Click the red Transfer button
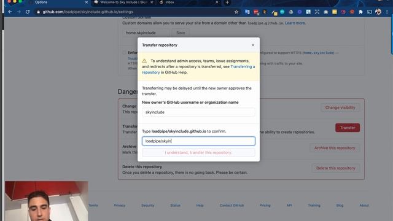393x221 pixels. coord(348,128)
